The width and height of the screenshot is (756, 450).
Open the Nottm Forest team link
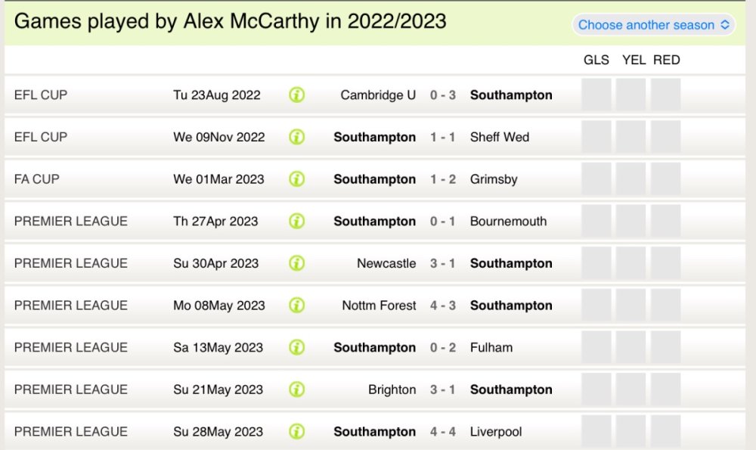pos(379,306)
